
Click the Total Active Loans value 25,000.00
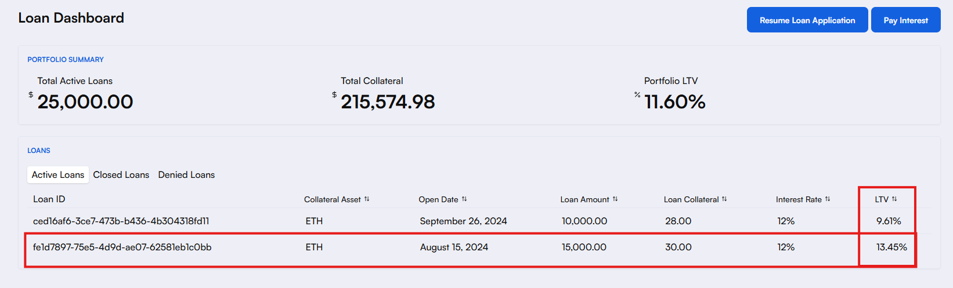(x=85, y=102)
